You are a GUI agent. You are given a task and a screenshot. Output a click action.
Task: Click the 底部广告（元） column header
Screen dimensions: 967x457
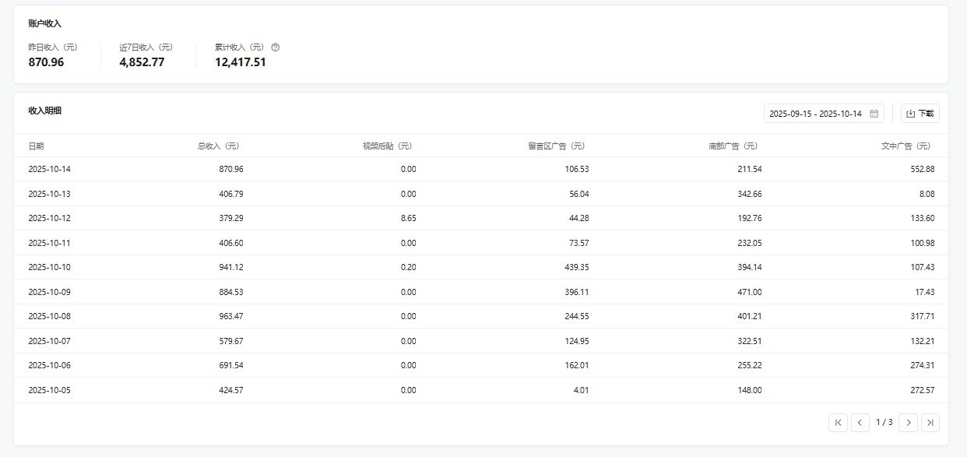coord(733,146)
